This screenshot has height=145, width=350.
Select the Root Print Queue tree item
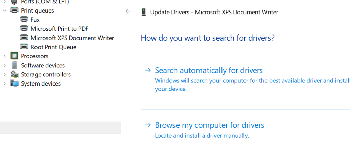pyautogui.click(x=53, y=47)
